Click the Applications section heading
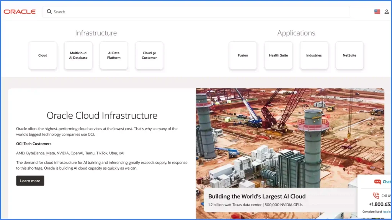392x220 pixels. pyautogui.click(x=296, y=33)
